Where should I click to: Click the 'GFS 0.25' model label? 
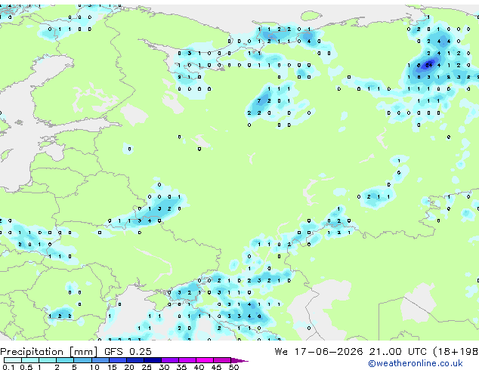tap(128, 351)
